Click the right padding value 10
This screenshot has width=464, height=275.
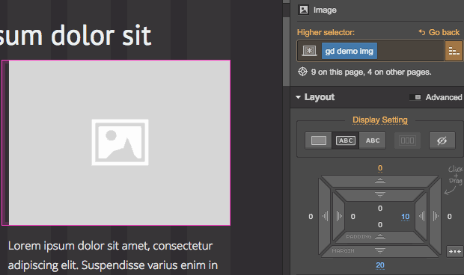tap(405, 217)
